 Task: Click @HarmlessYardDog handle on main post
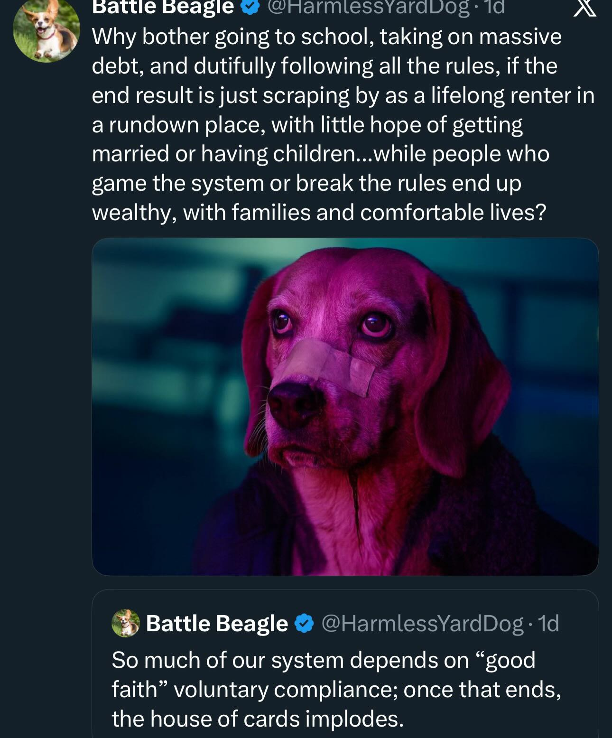[369, 7]
